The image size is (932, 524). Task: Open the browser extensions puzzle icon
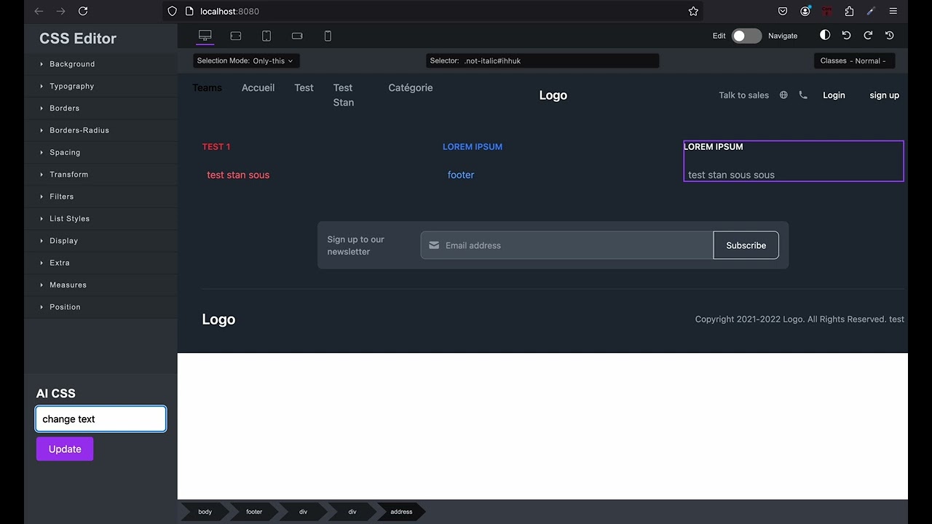pos(849,11)
